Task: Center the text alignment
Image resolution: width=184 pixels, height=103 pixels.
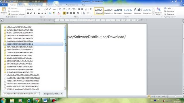Action: coord(68,13)
